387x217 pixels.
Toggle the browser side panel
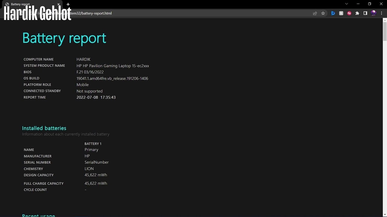coord(365,13)
